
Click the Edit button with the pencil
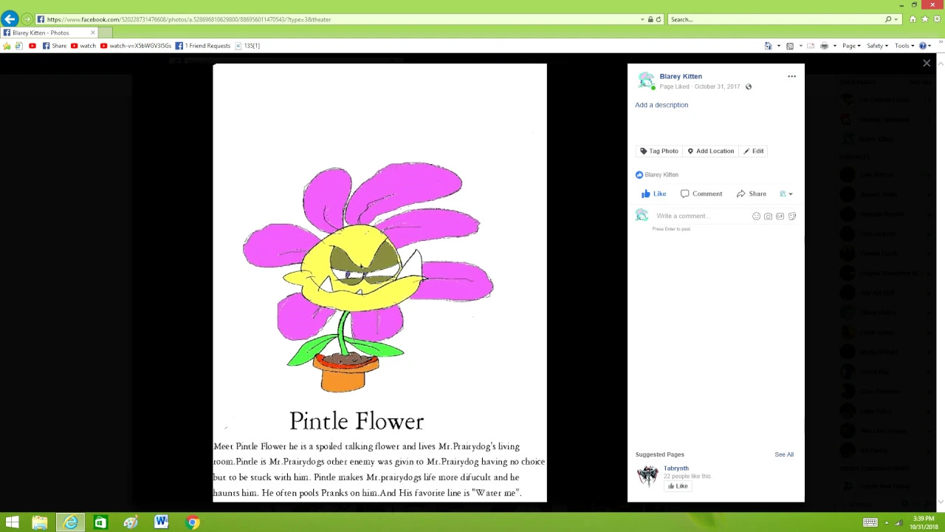(754, 151)
